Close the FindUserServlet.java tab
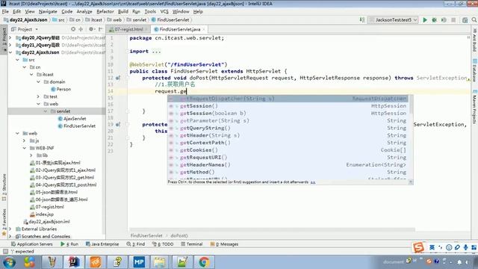Viewport: 478px width, 269px height. tap(204, 29)
